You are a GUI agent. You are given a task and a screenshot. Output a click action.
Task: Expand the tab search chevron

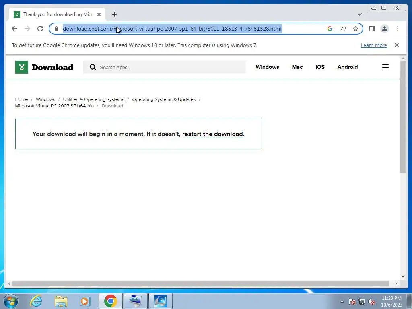click(x=359, y=14)
